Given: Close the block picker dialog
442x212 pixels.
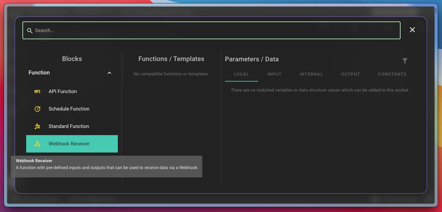Looking at the screenshot, I should pyautogui.click(x=412, y=30).
